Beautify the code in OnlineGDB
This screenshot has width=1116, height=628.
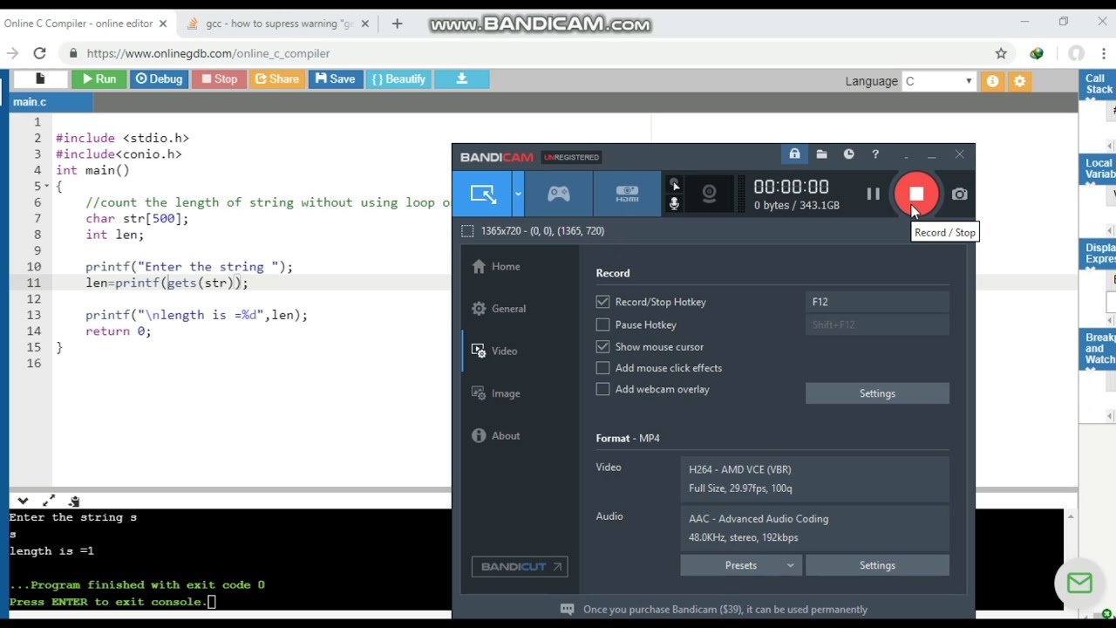coord(399,79)
